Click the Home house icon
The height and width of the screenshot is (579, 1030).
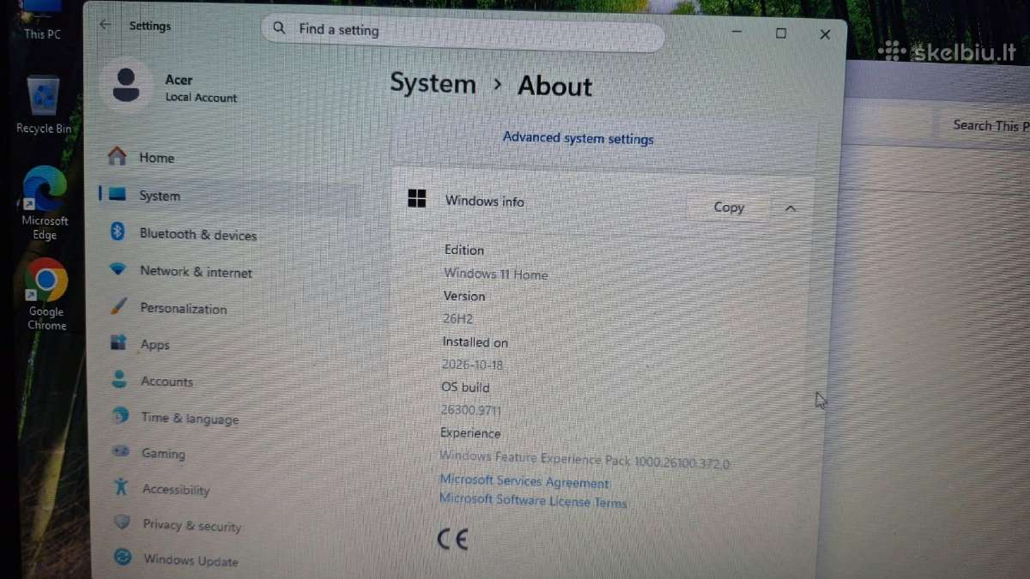(x=117, y=156)
